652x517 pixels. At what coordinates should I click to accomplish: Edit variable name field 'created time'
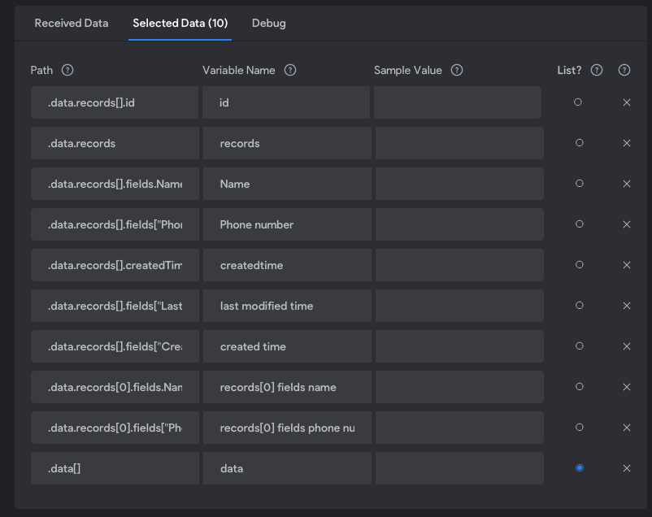287,346
